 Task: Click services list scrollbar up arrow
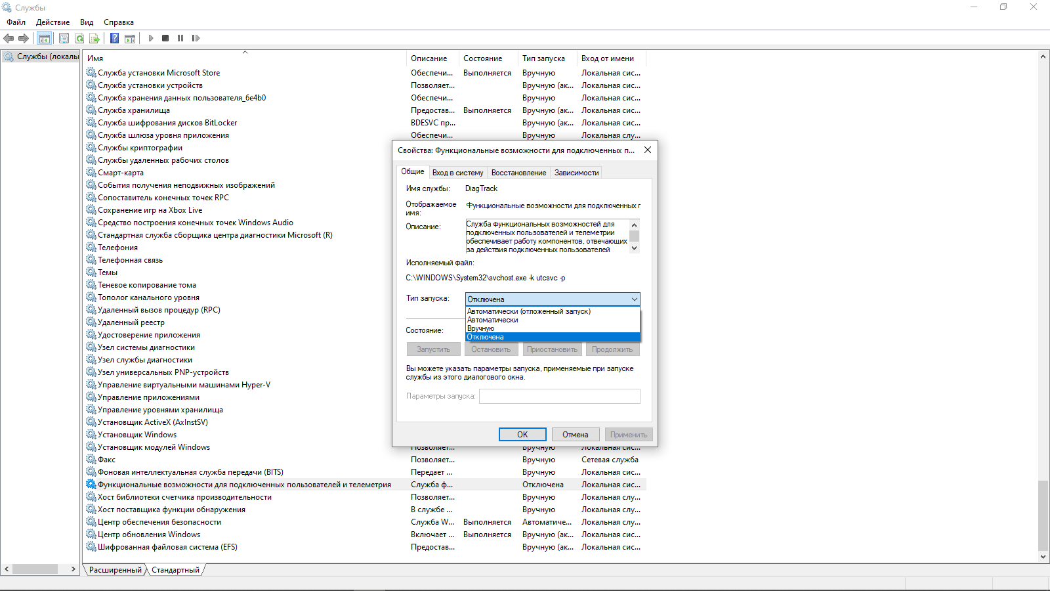click(x=1043, y=57)
